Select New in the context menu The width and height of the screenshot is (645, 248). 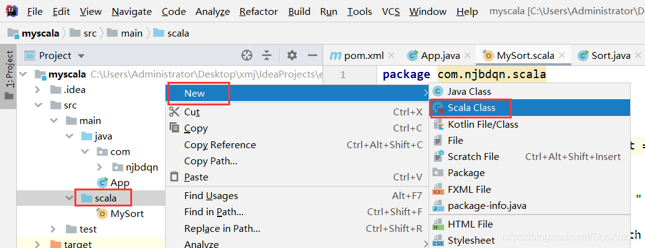(x=297, y=94)
